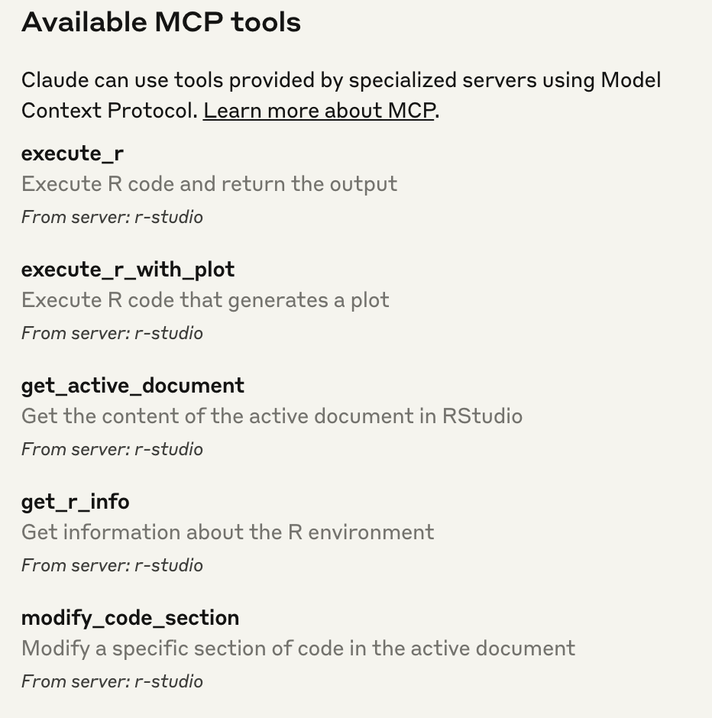Click the Available MCP tools heading
This screenshot has height=718, width=712.
click(161, 23)
